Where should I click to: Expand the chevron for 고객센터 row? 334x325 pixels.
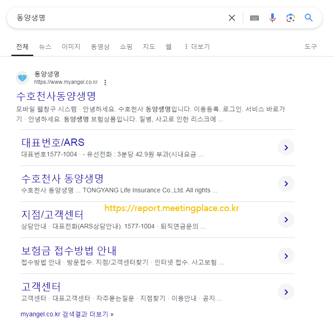coord(286,292)
